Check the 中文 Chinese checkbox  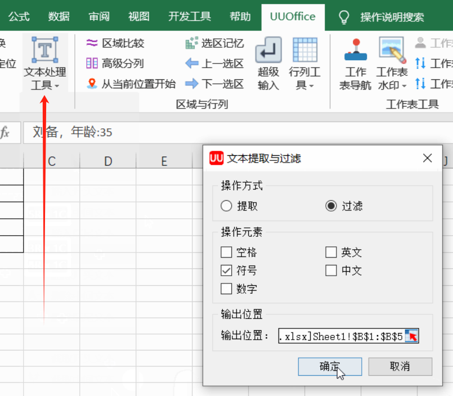[331, 271]
